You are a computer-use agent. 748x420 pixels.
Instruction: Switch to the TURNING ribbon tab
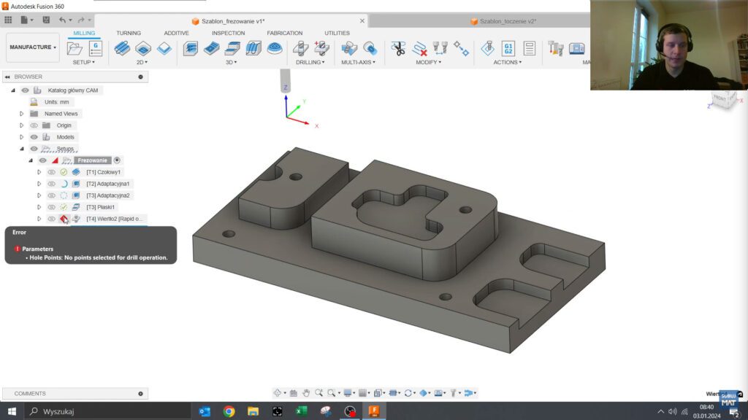click(128, 33)
